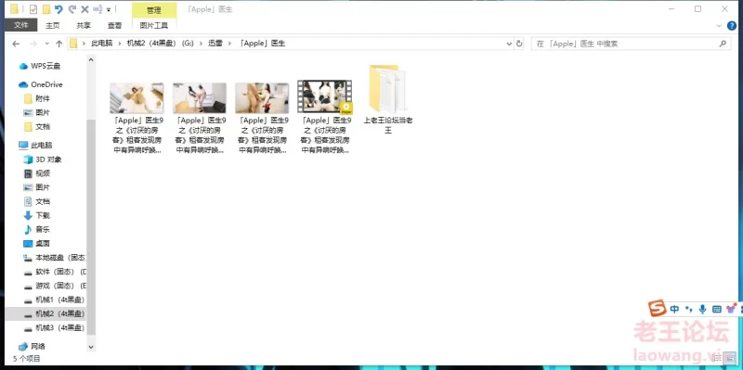Click 迅雷 breadcrumb in the address bar
743x370 pixels.
coord(215,44)
